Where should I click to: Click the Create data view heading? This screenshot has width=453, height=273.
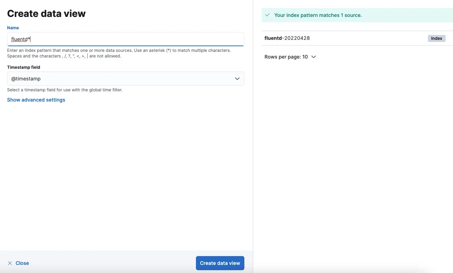pyautogui.click(x=46, y=14)
